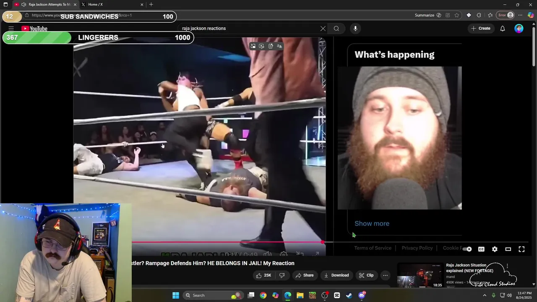The height and width of the screenshot is (302, 537).
Task: Open Terms of Service link
Action: coord(373,248)
